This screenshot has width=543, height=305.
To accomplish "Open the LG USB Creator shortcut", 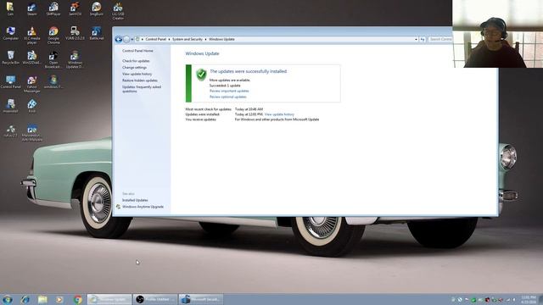I will (x=118, y=11).
